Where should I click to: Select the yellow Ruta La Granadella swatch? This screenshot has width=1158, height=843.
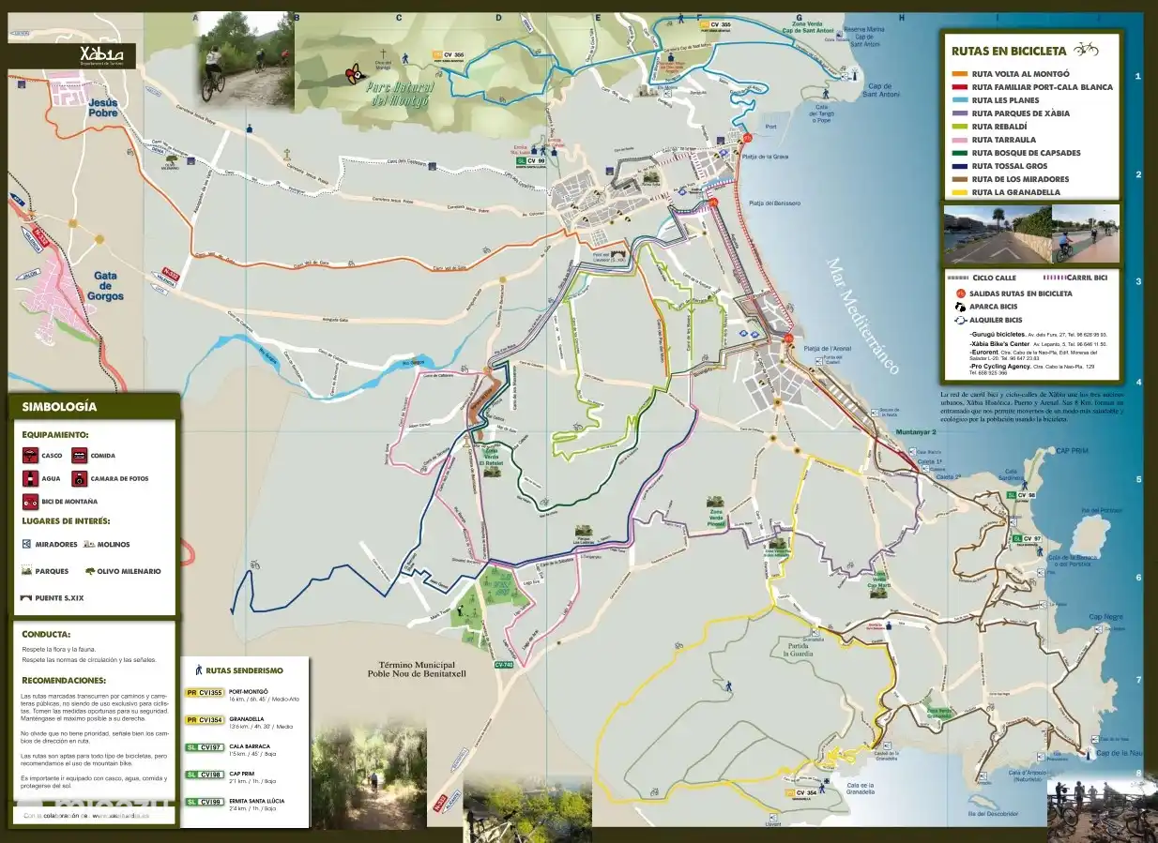tap(959, 192)
